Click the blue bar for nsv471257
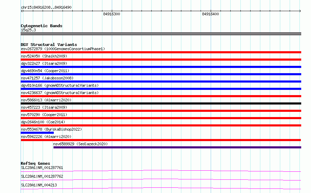 (x=161, y=82)
